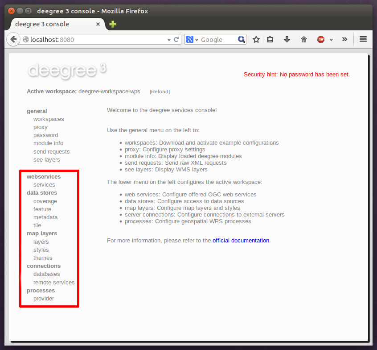This screenshot has height=350, width=377.
Task: Open the search engine dropdown next to Google
Action: pyautogui.click(x=197, y=39)
